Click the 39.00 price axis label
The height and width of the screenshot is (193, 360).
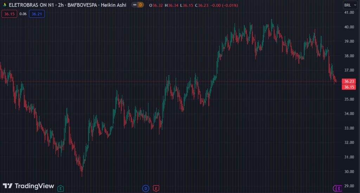click(349, 42)
